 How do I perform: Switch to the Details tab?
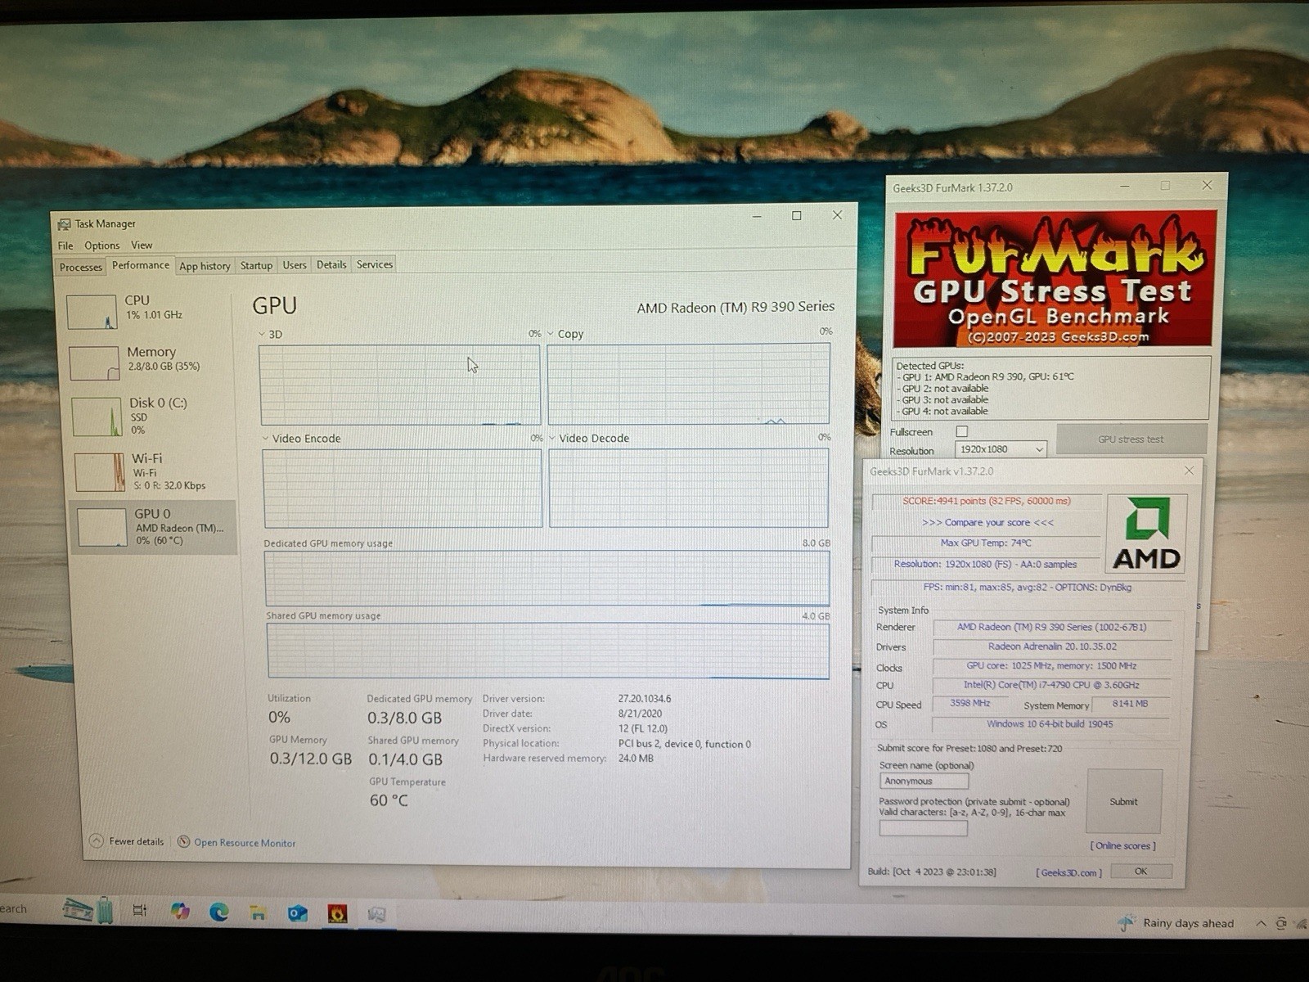click(331, 264)
